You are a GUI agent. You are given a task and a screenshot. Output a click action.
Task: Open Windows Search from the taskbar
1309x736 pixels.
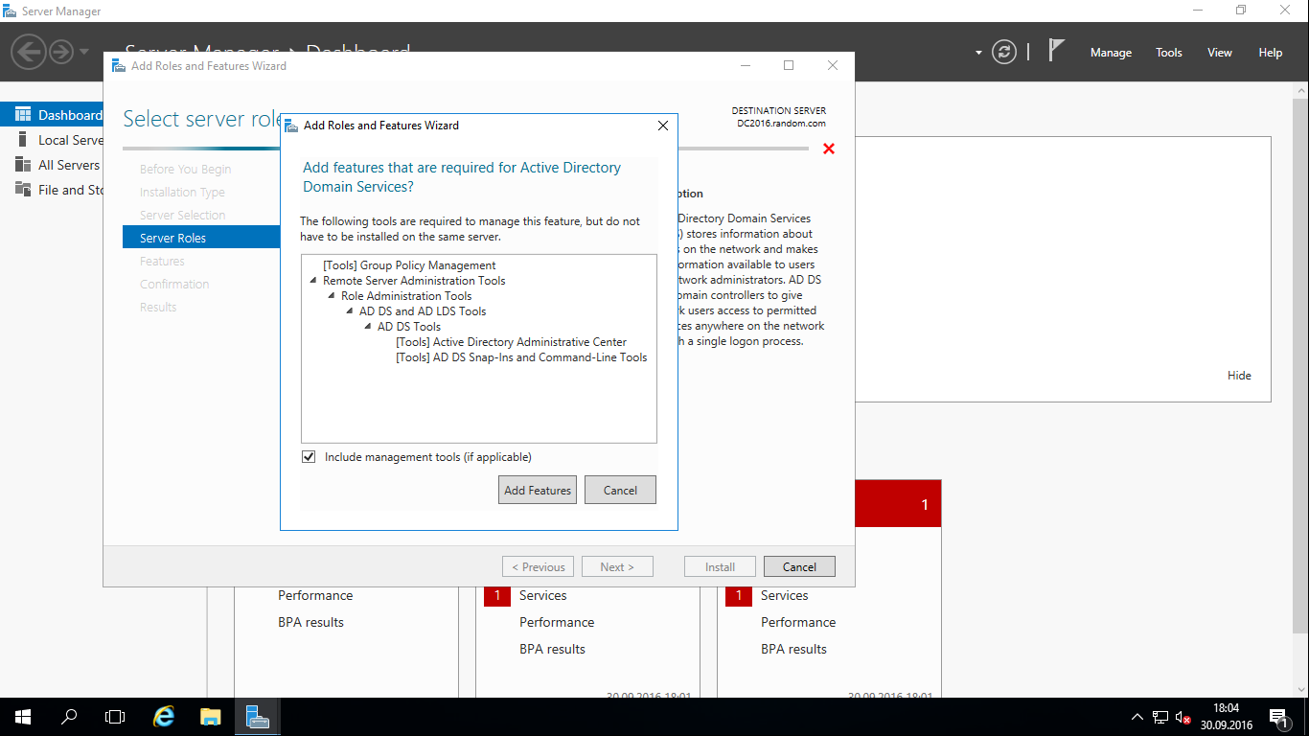69,717
